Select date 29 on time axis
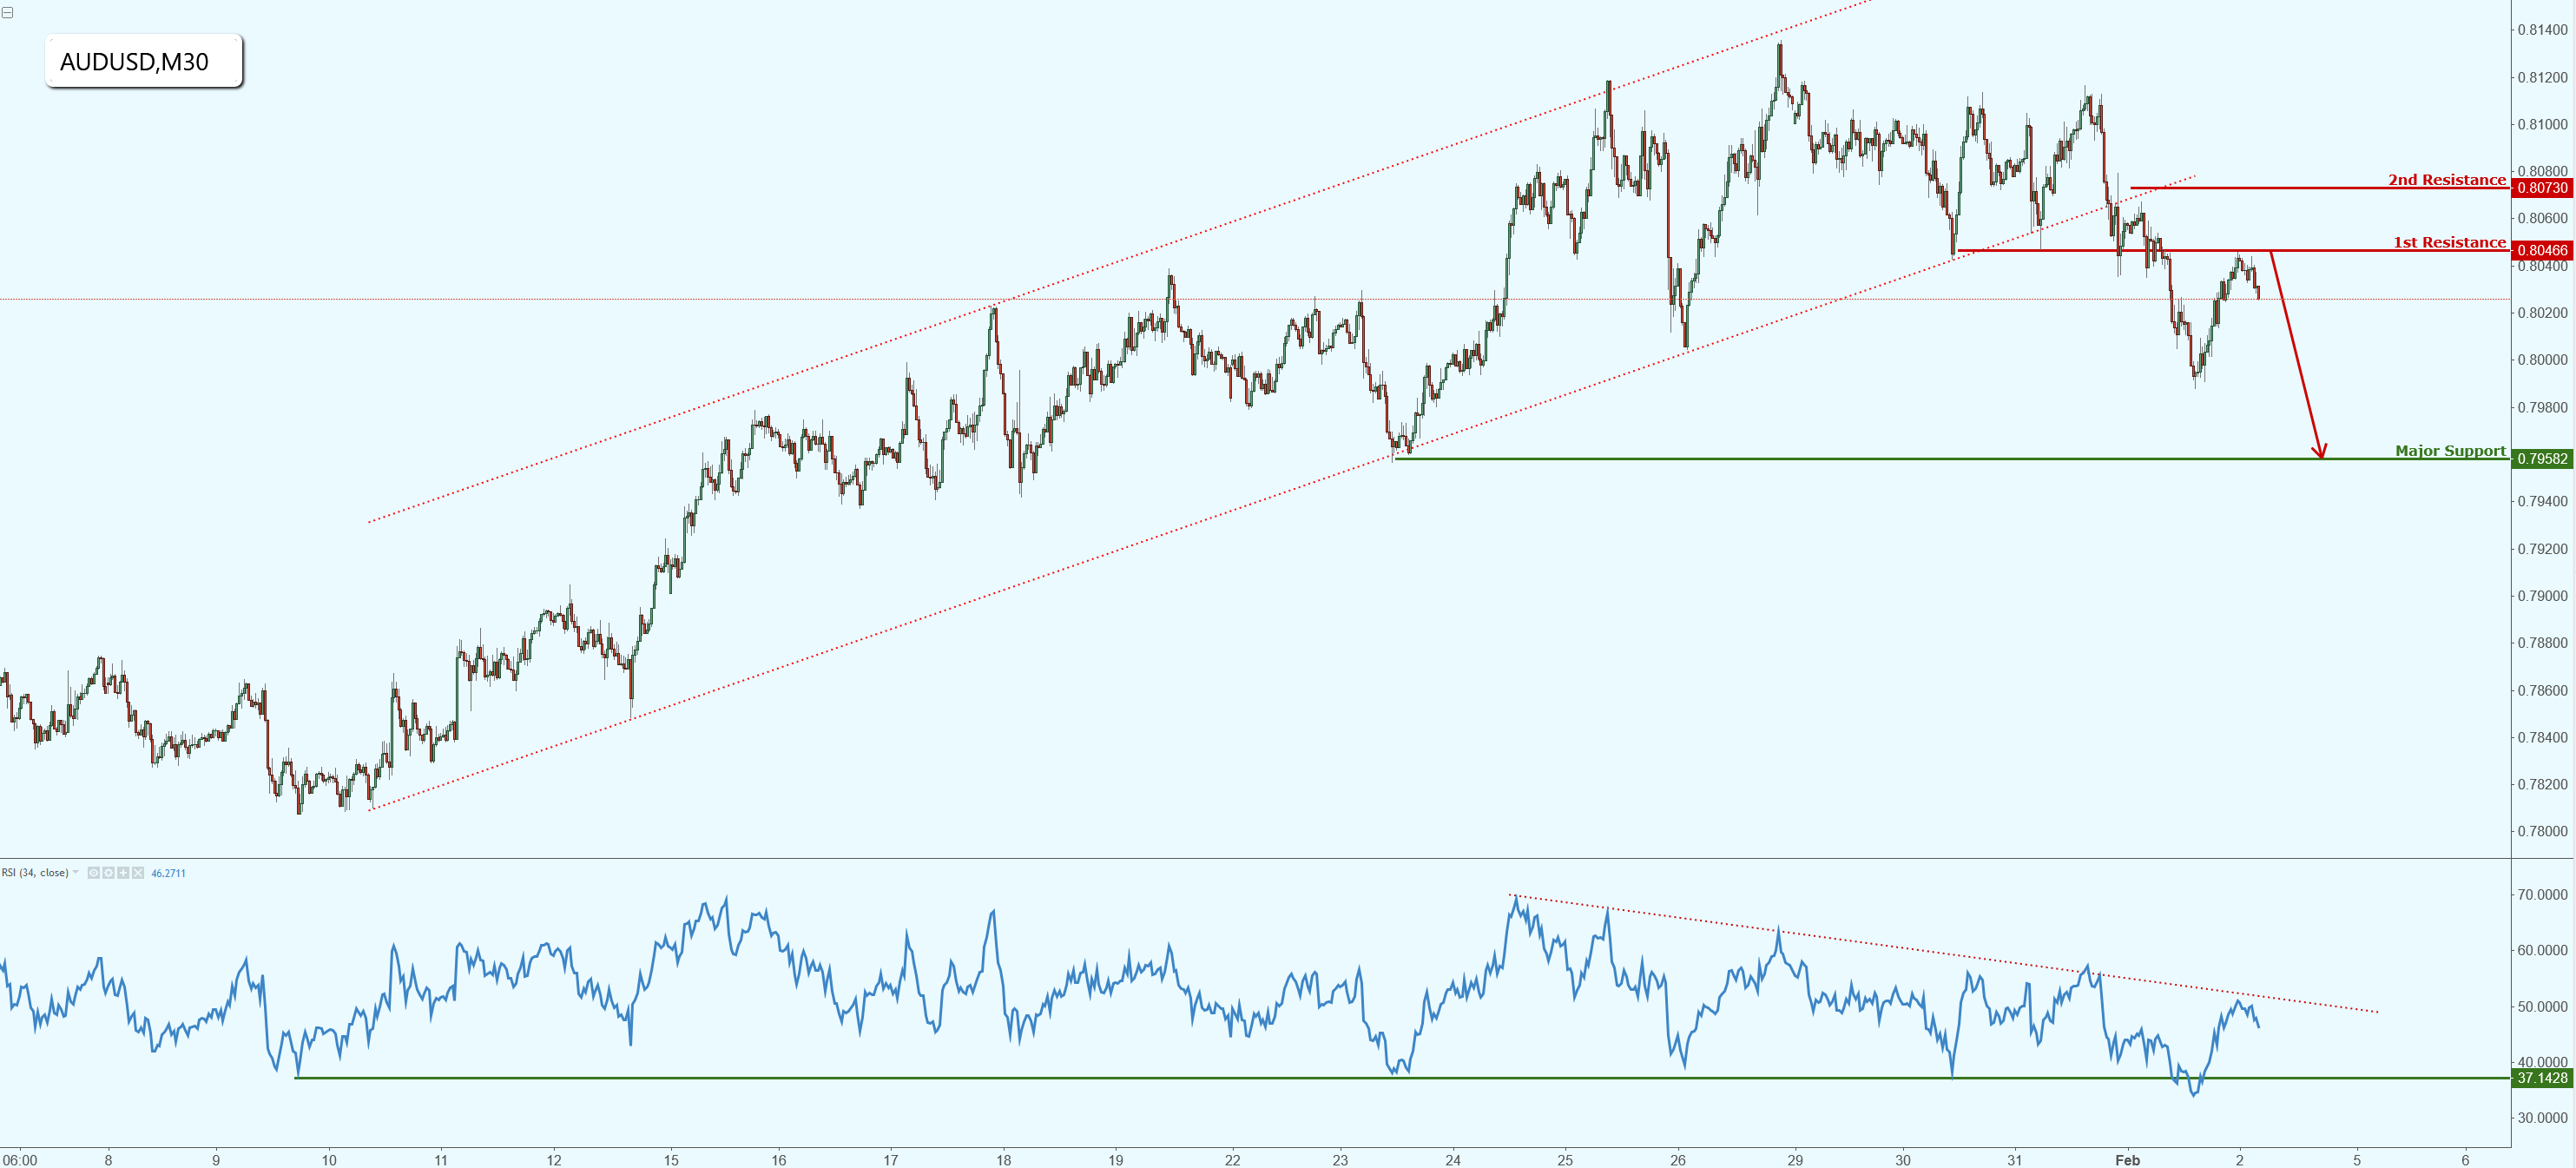 click(1795, 1160)
